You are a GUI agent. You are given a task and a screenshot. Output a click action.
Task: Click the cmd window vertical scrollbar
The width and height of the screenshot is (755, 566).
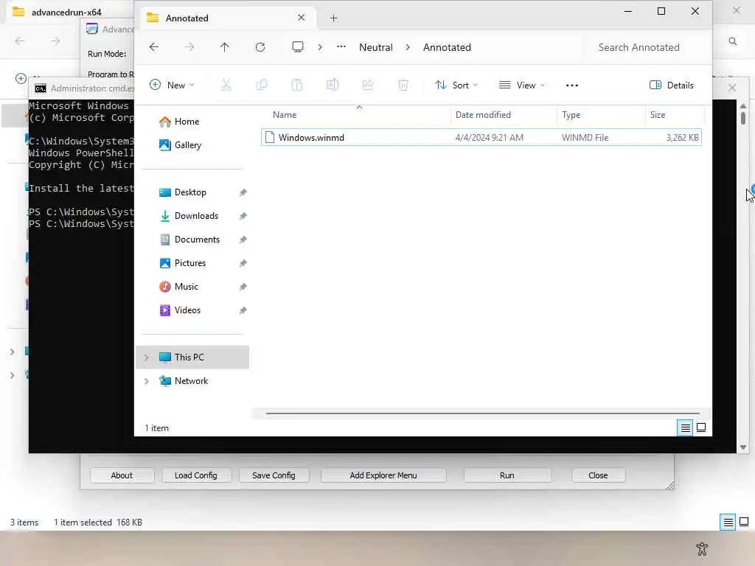743,276
